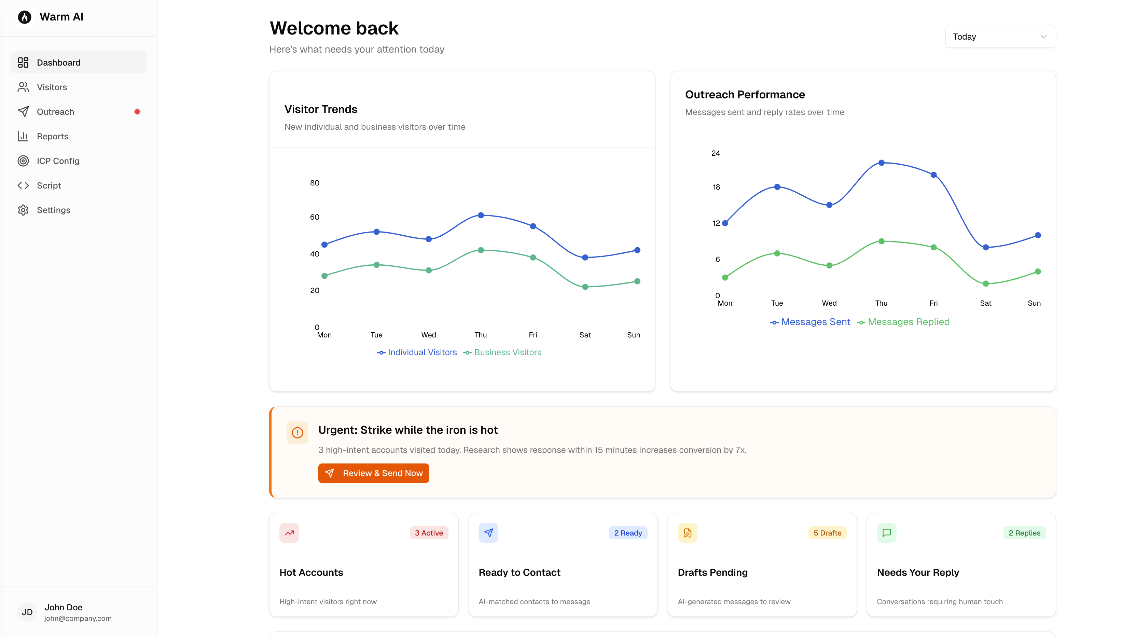Open the Outreach section from the sidebar

pyautogui.click(x=56, y=112)
